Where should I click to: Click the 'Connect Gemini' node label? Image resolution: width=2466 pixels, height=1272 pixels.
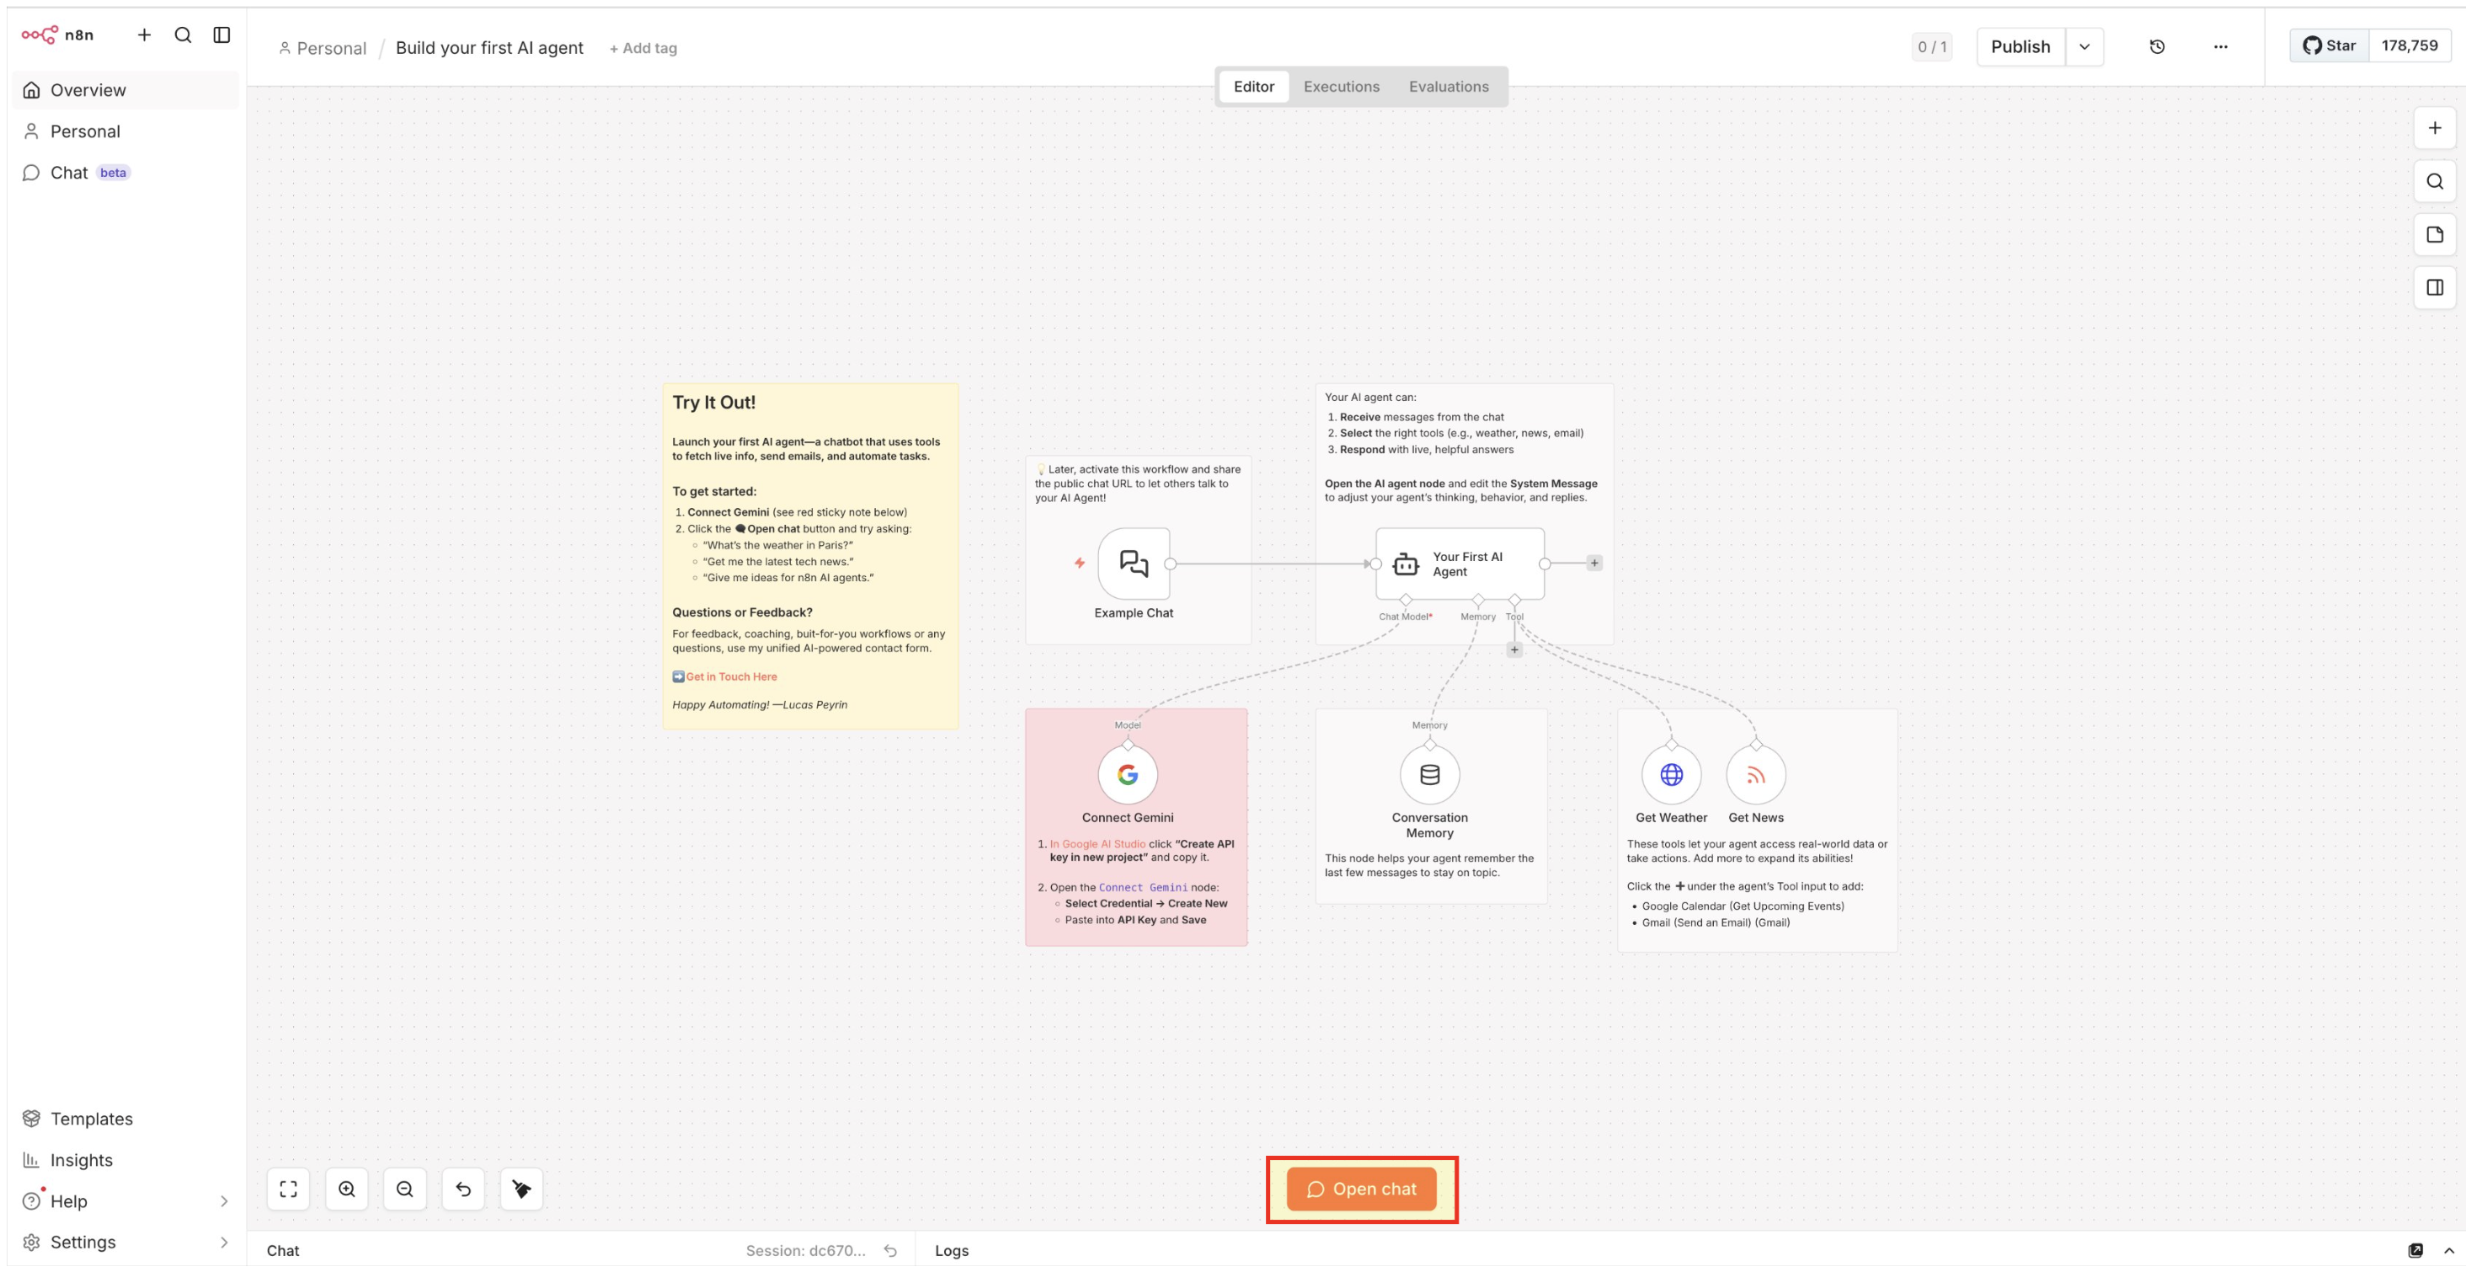[1128, 818]
